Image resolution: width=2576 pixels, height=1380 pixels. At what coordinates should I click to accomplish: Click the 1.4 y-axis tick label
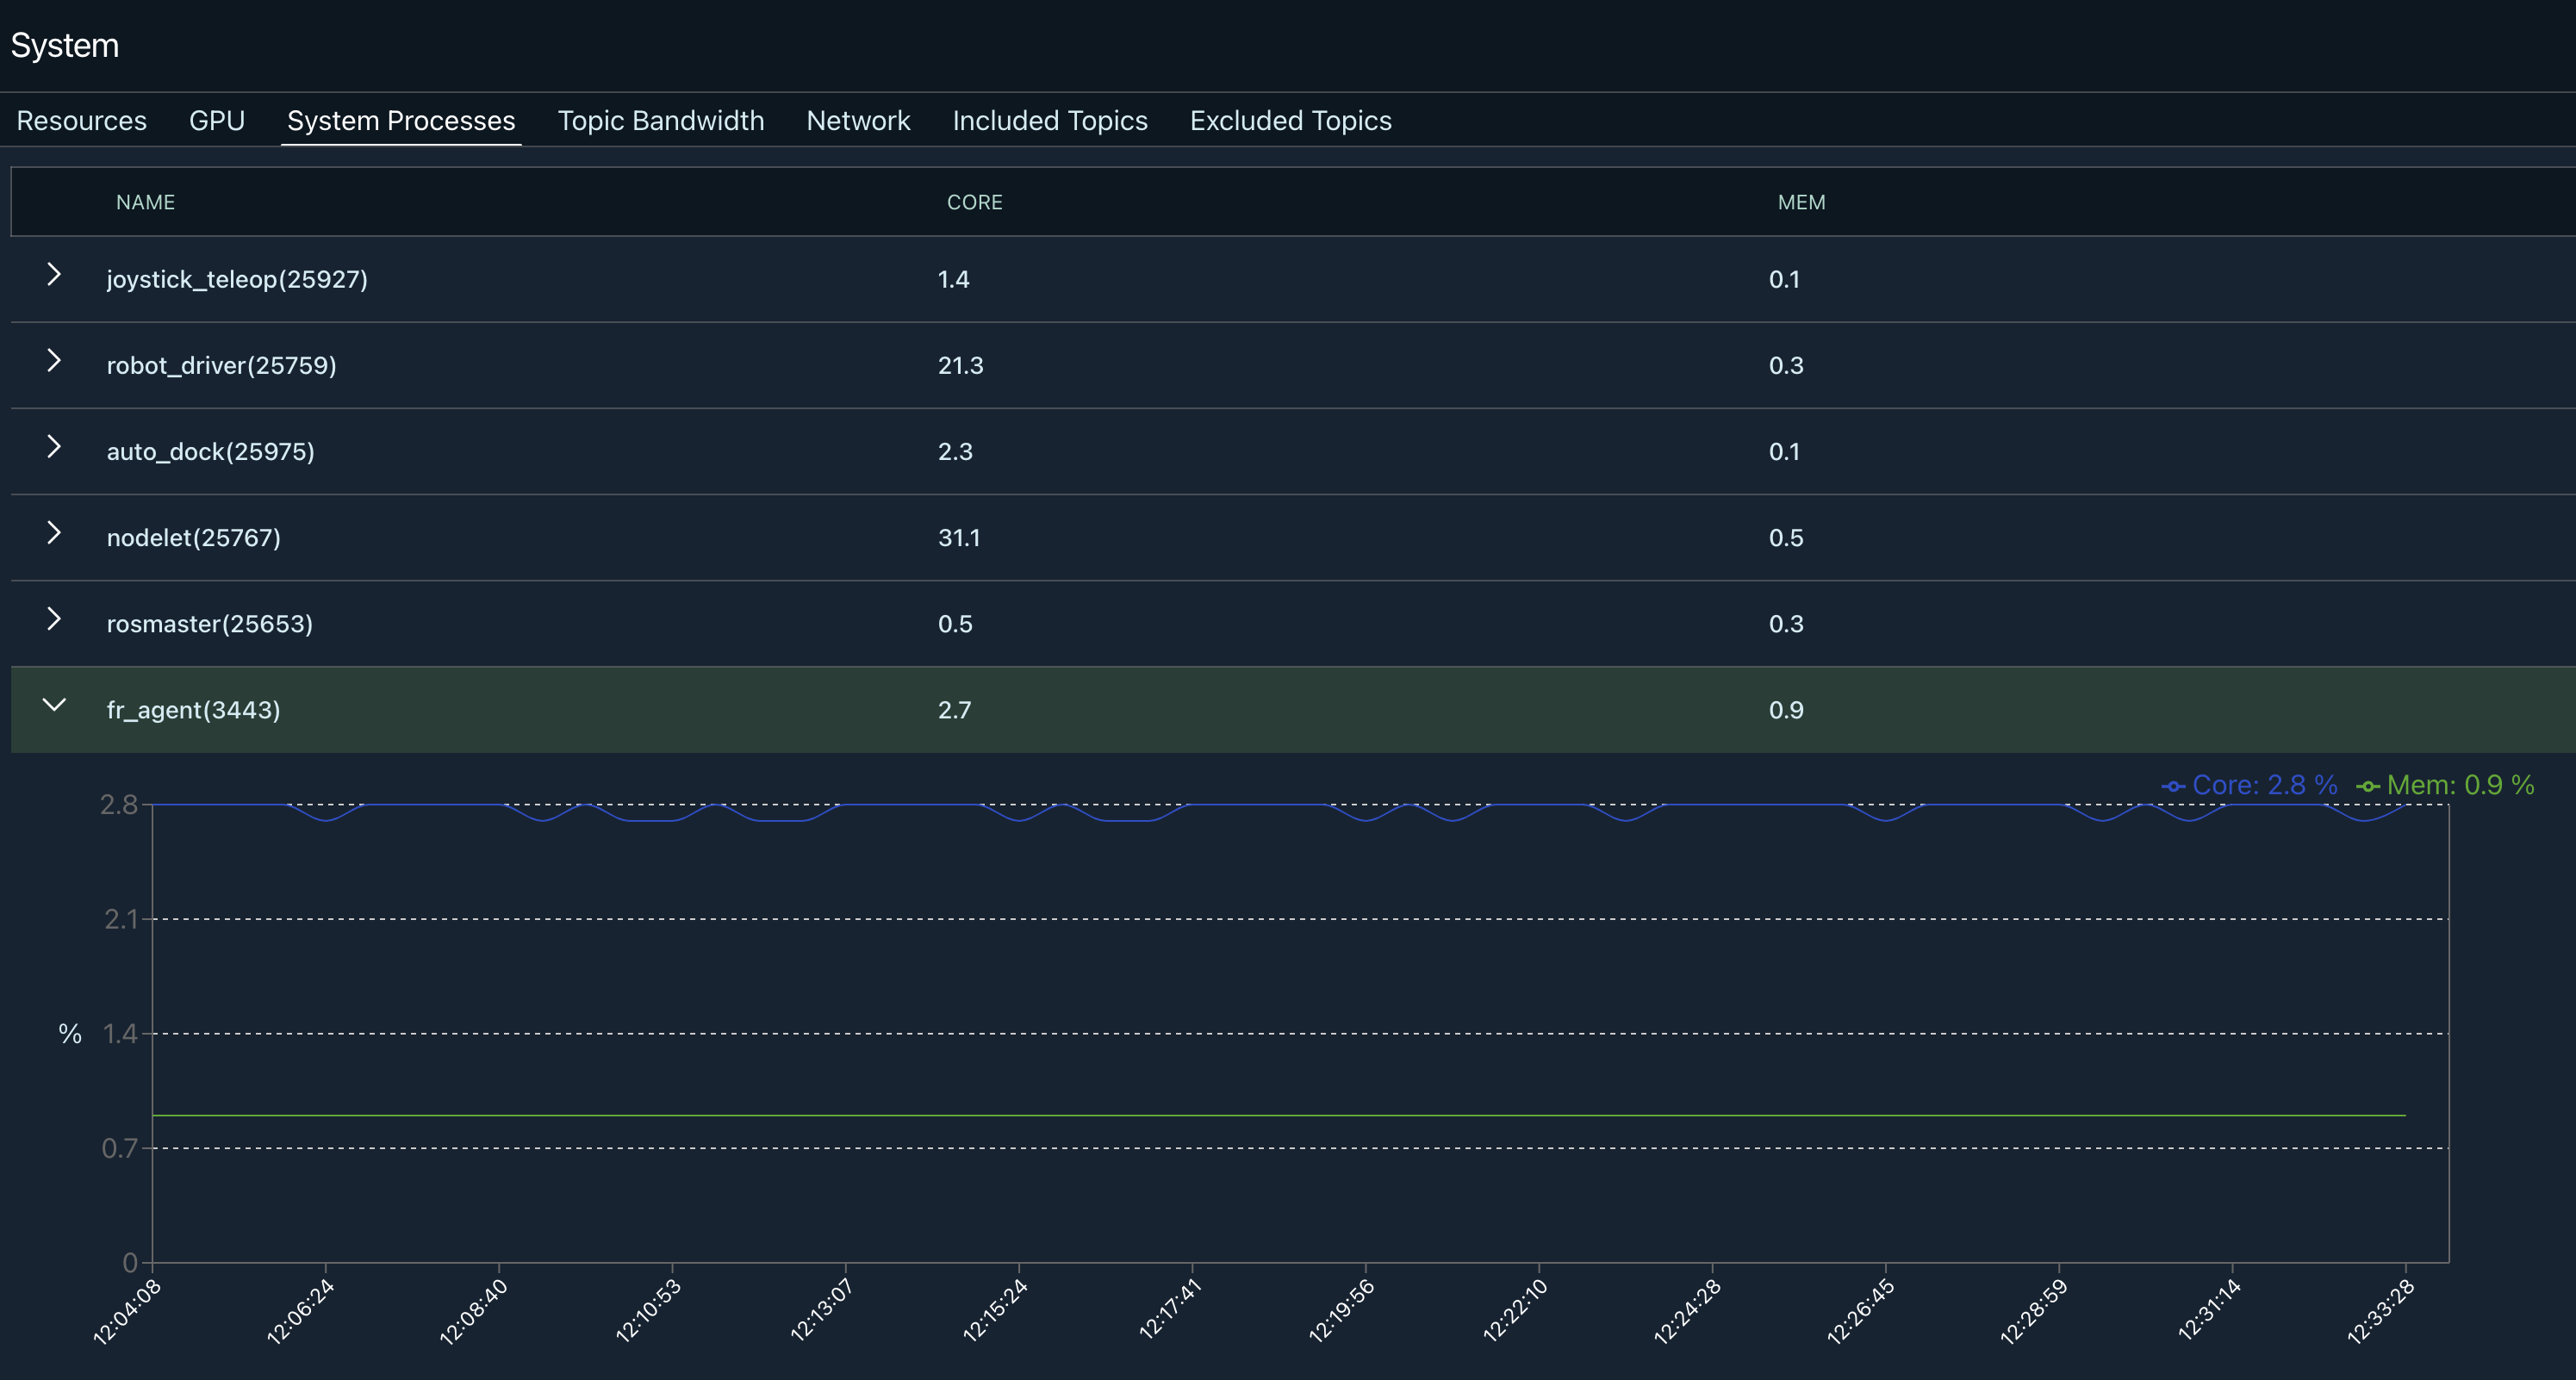click(121, 1033)
